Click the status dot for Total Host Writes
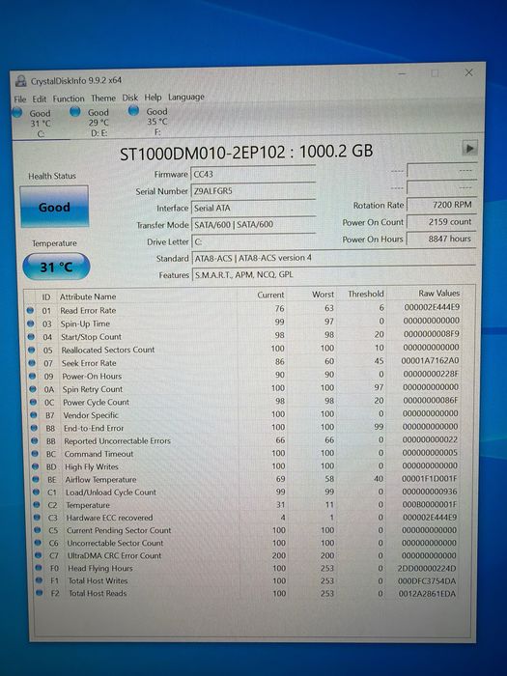This screenshot has height=676, width=507. click(x=40, y=580)
